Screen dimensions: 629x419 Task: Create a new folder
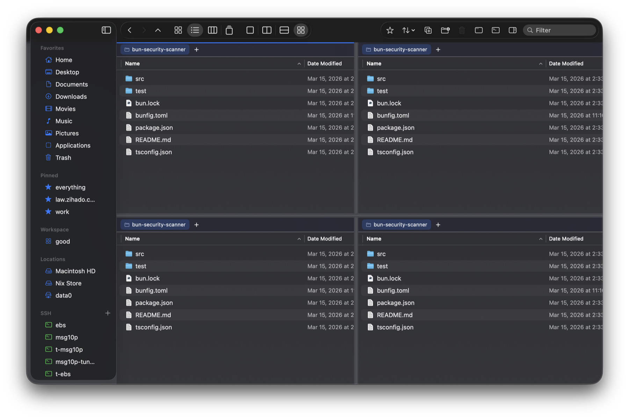point(445,30)
